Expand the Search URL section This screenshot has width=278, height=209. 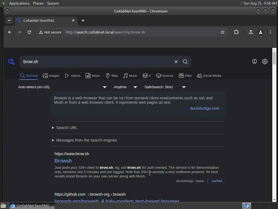click(65, 128)
